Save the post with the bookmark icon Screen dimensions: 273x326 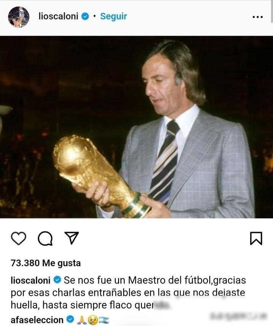tap(256, 238)
